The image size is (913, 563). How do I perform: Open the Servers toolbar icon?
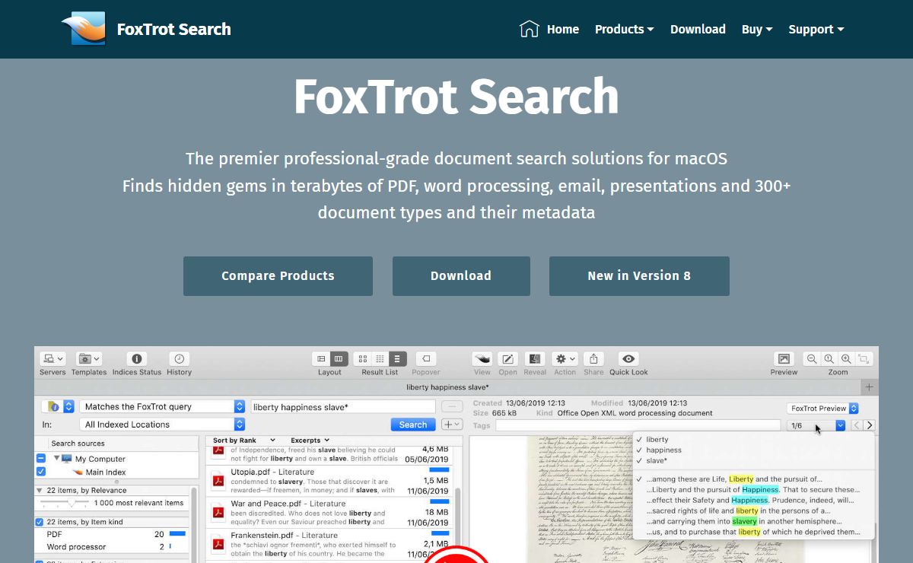pyautogui.click(x=53, y=358)
